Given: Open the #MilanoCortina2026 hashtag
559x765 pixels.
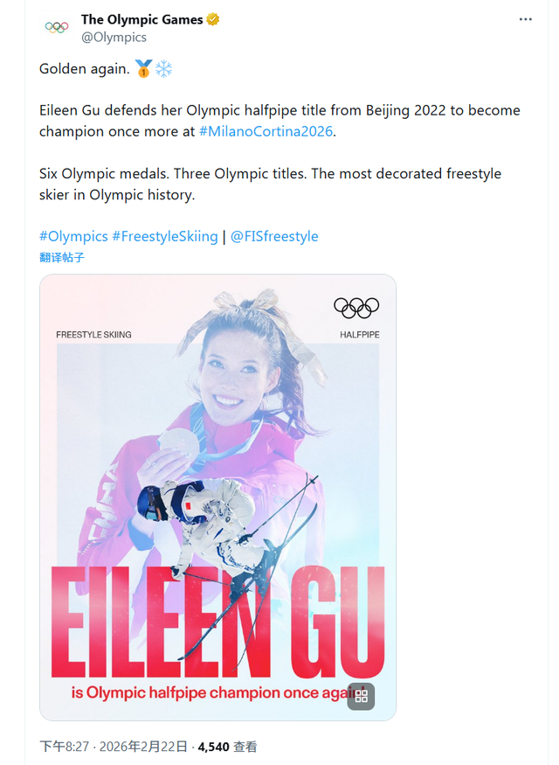Looking at the screenshot, I should 266,131.
